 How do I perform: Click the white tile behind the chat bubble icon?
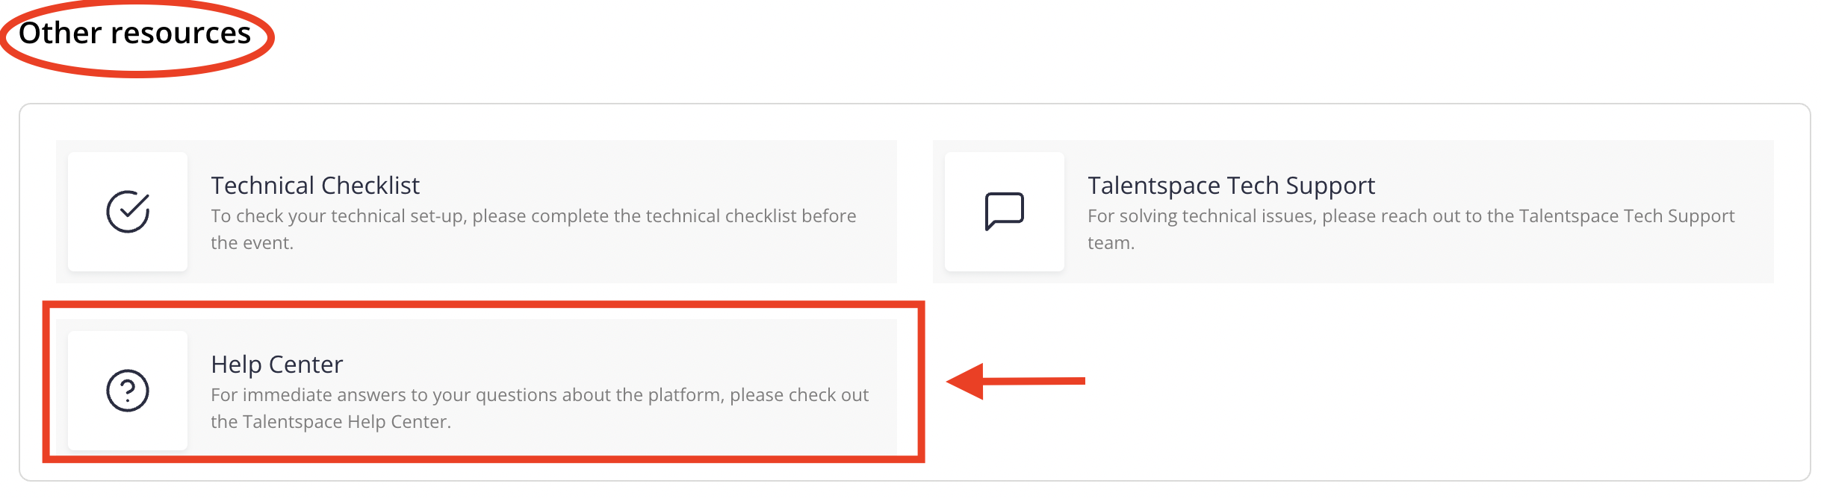click(x=1005, y=212)
